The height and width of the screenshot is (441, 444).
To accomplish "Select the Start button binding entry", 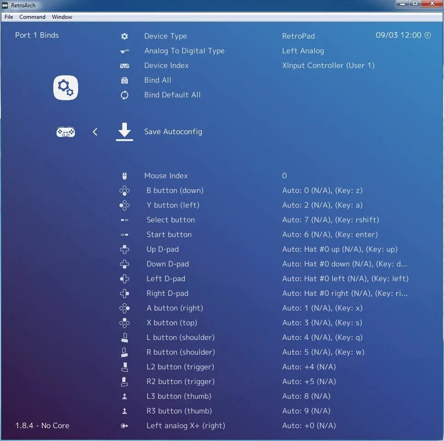I will click(x=169, y=234).
